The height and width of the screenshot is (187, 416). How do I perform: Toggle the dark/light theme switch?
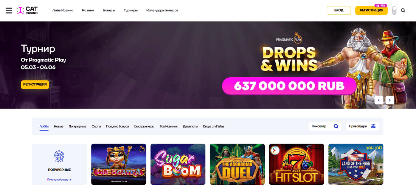[394, 11]
